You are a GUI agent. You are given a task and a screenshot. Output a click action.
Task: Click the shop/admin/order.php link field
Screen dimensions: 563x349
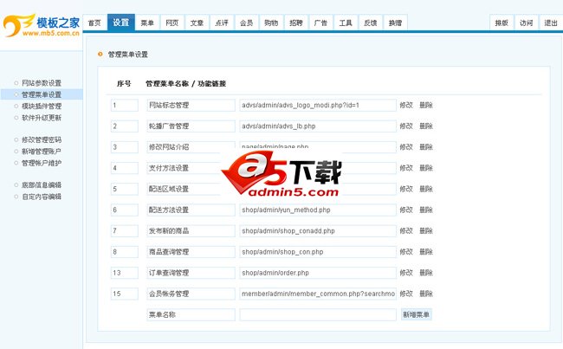[x=318, y=273]
